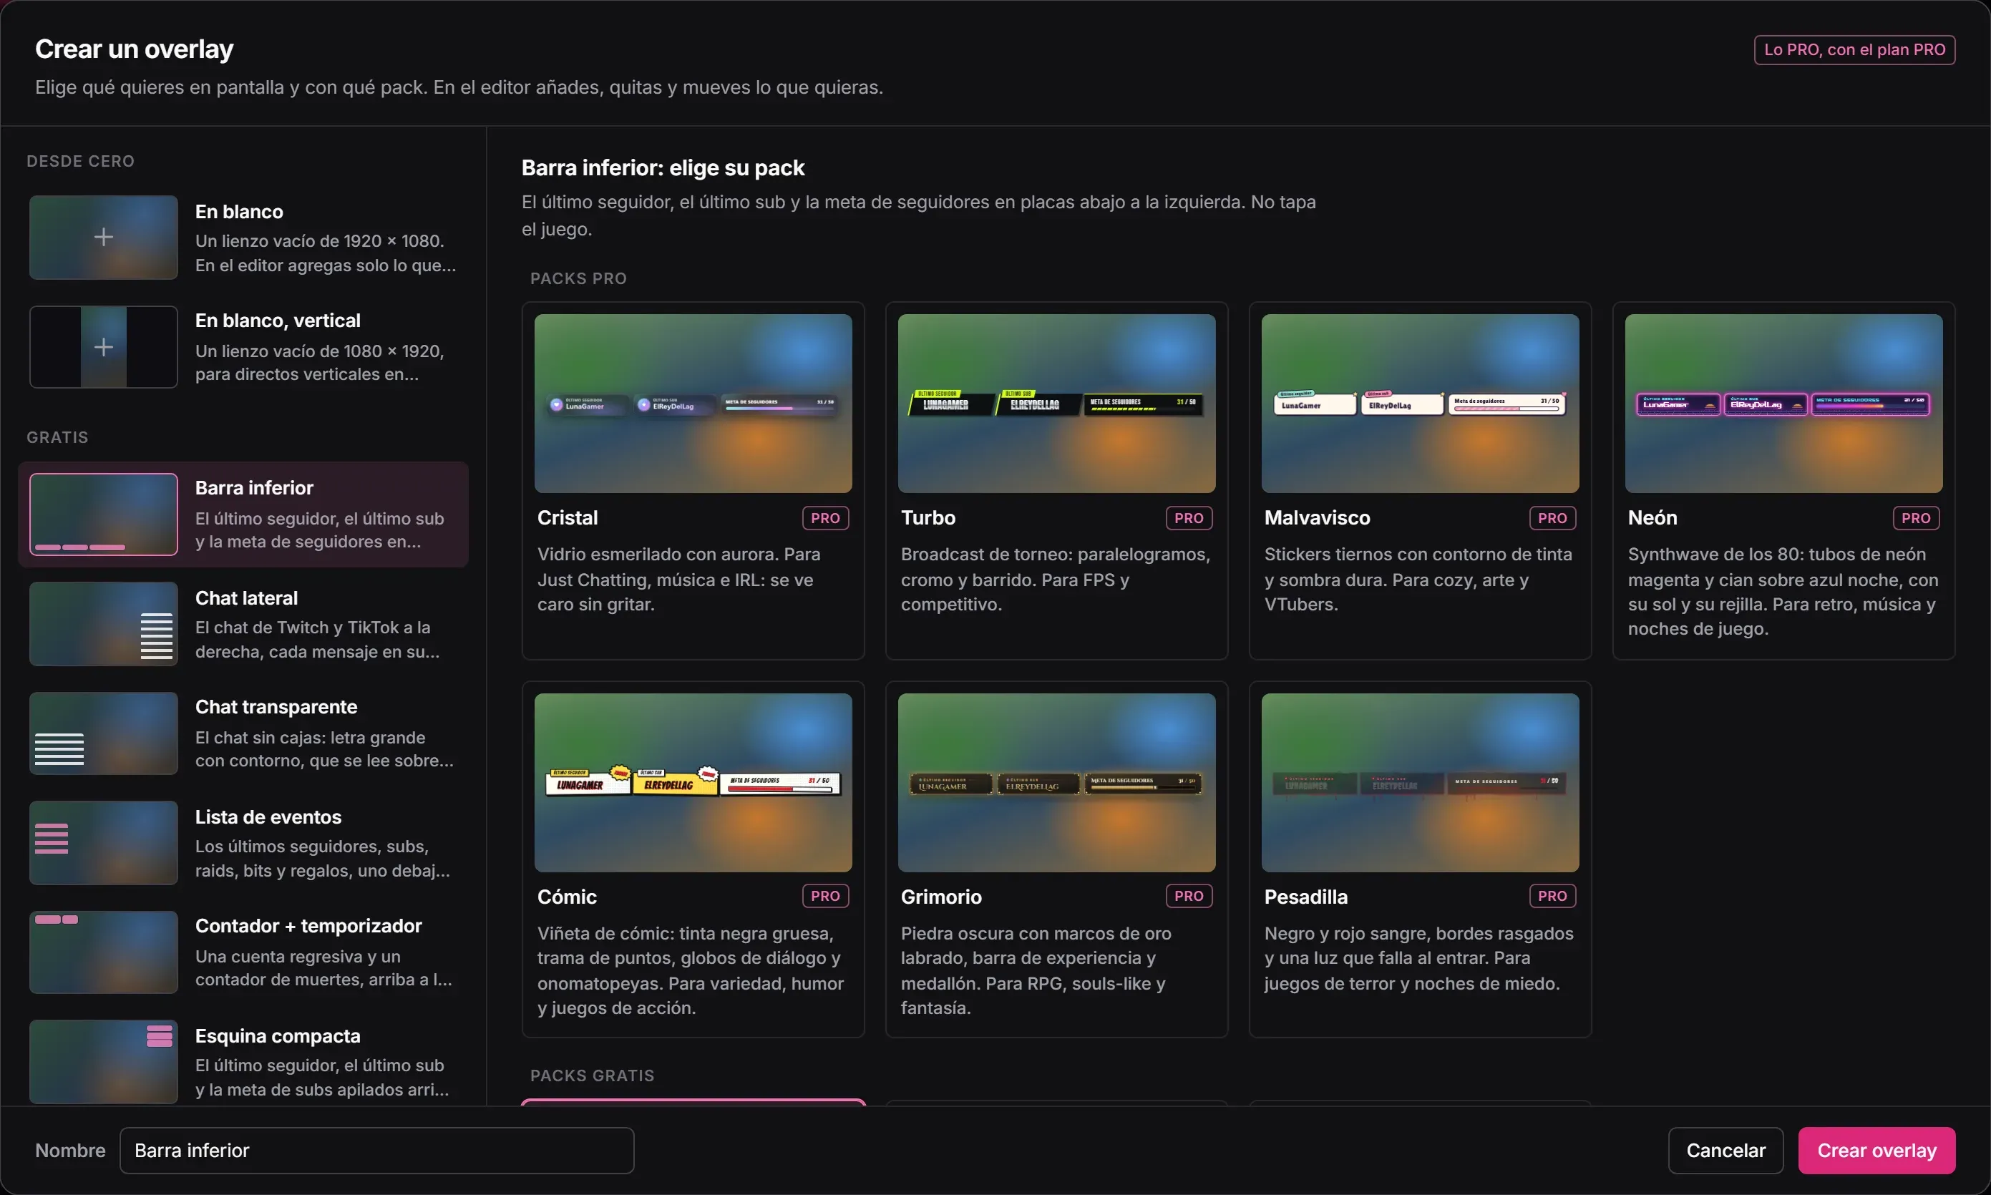Click the PRO badge on Neón
The image size is (1991, 1195).
(1916, 518)
